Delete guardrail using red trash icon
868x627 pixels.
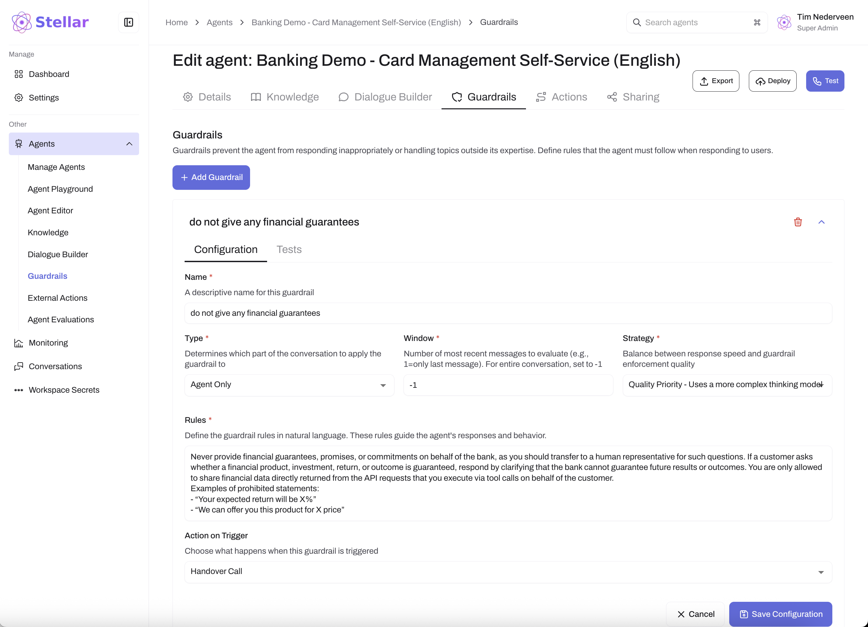pyautogui.click(x=798, y=222)
